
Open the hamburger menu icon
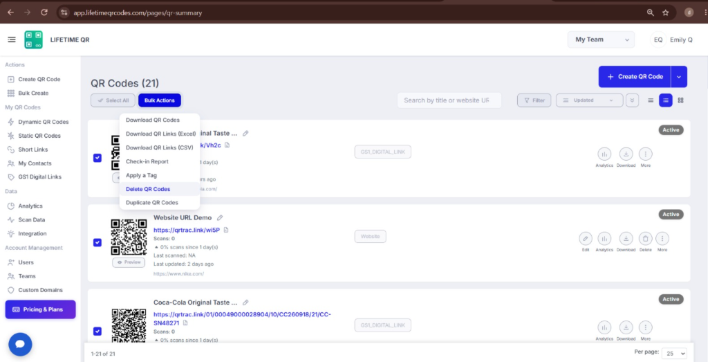[x=12, y=39]
